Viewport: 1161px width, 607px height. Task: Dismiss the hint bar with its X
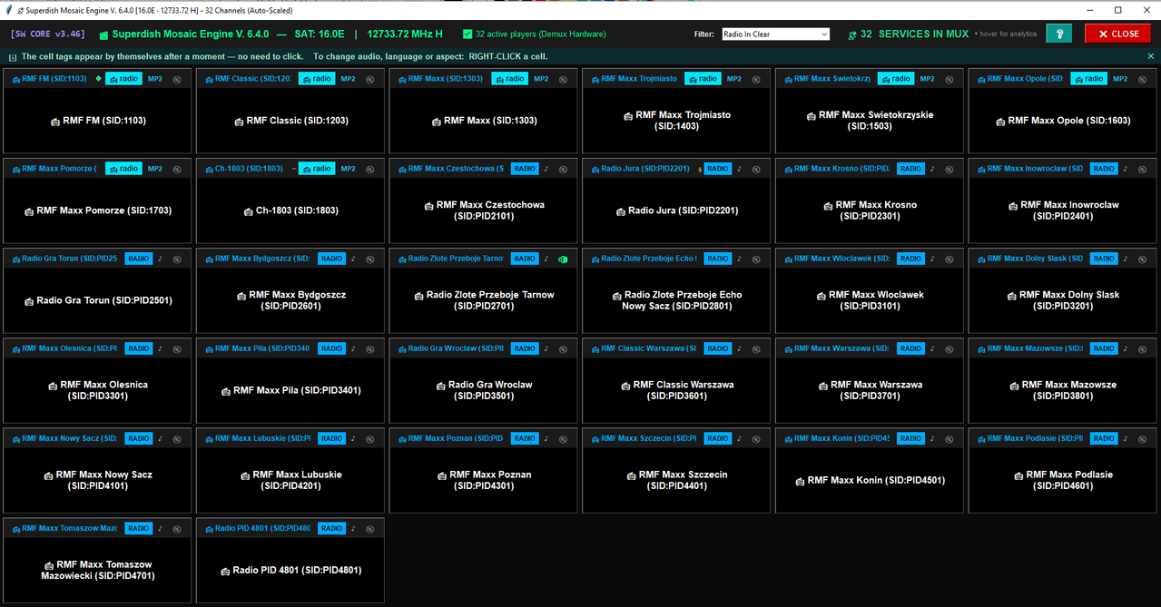(1151, 56)
